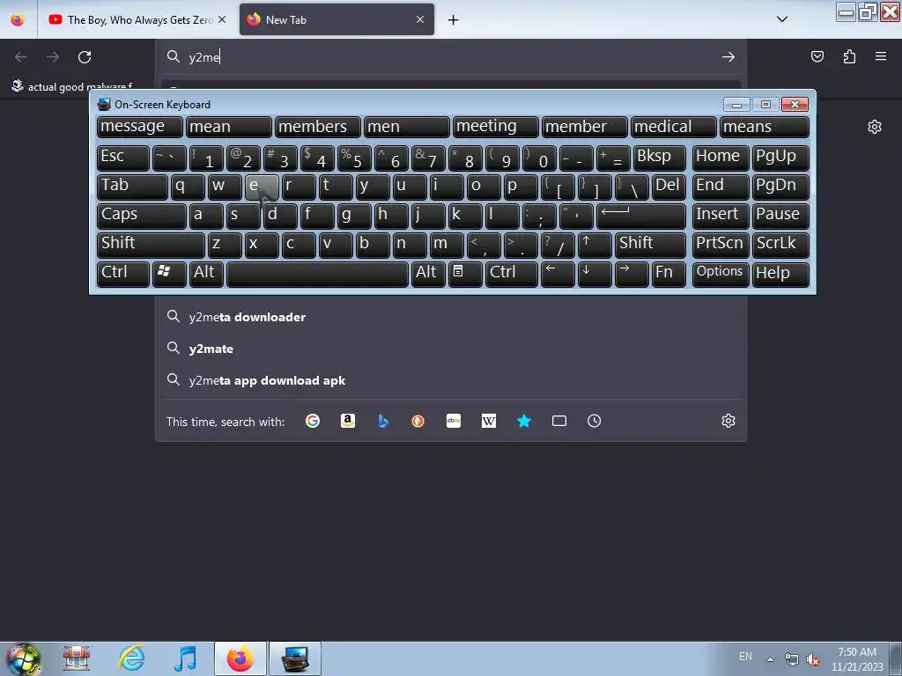Search with Google engine icon

coord(313,422)
